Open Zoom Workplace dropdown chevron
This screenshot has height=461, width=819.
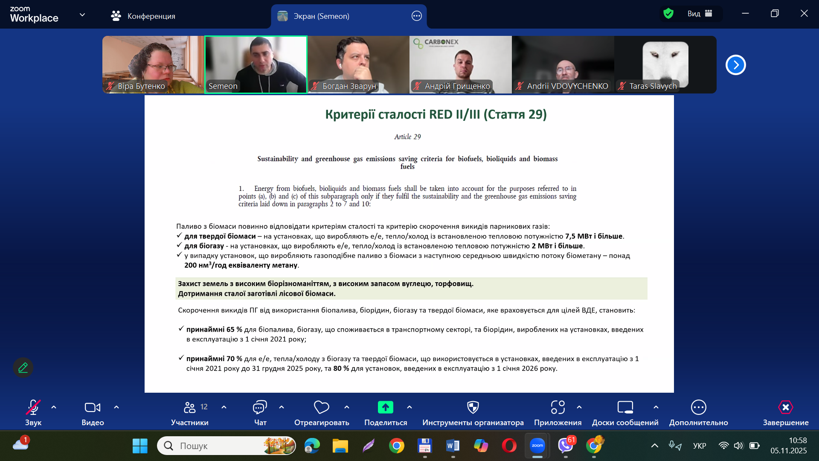click(x=82, y=15)
